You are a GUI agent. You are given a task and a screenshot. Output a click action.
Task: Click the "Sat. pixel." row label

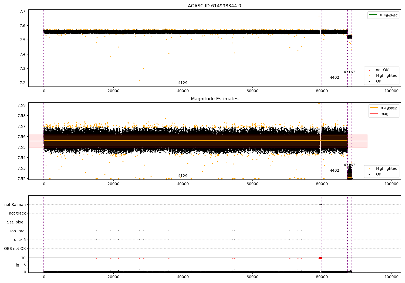point(16,222)
